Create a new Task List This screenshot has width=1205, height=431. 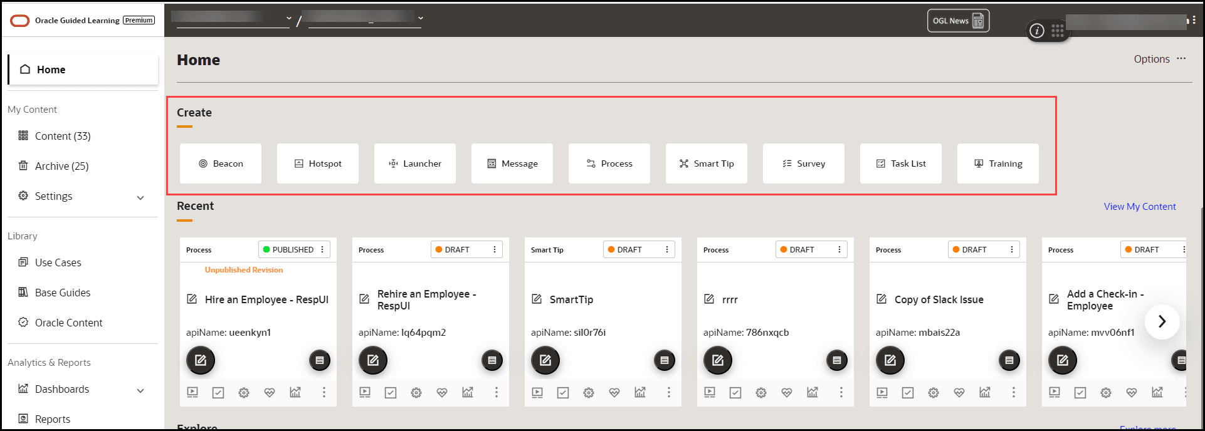click(901, 164)
